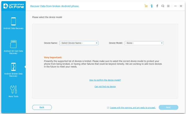
Task: Close the Dr.Fone window
Action: point(181,6)
